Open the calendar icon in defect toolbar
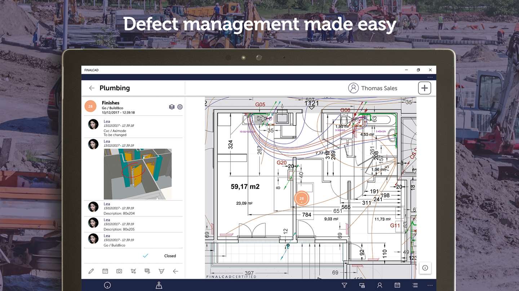Screen dimensions: 519x291 (x=105, y=271)
